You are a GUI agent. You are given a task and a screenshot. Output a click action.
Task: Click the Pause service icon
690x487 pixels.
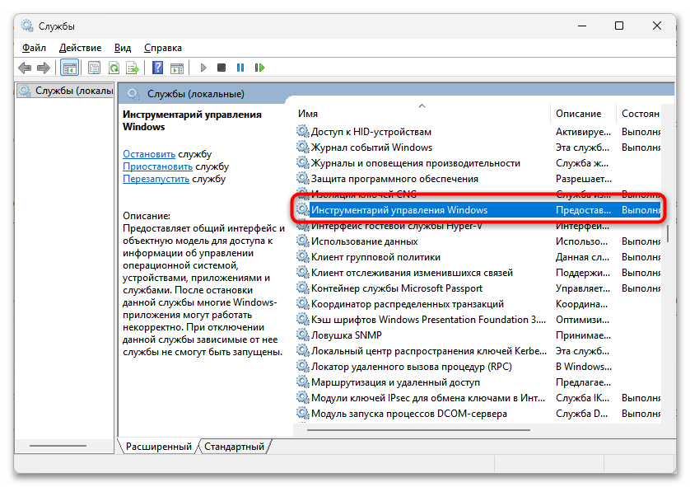pos(240,68)
